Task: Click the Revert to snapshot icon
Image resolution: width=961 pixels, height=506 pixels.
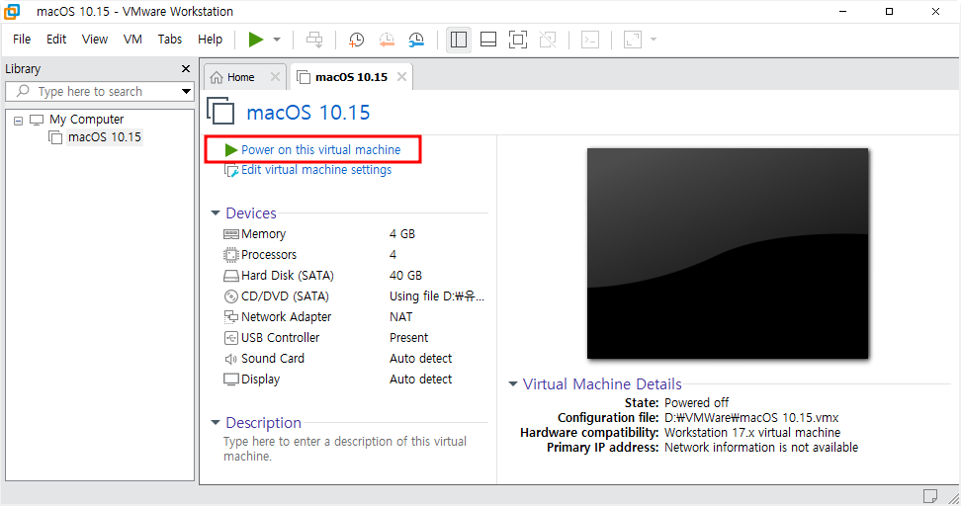Action: click(x=387, y=40)
